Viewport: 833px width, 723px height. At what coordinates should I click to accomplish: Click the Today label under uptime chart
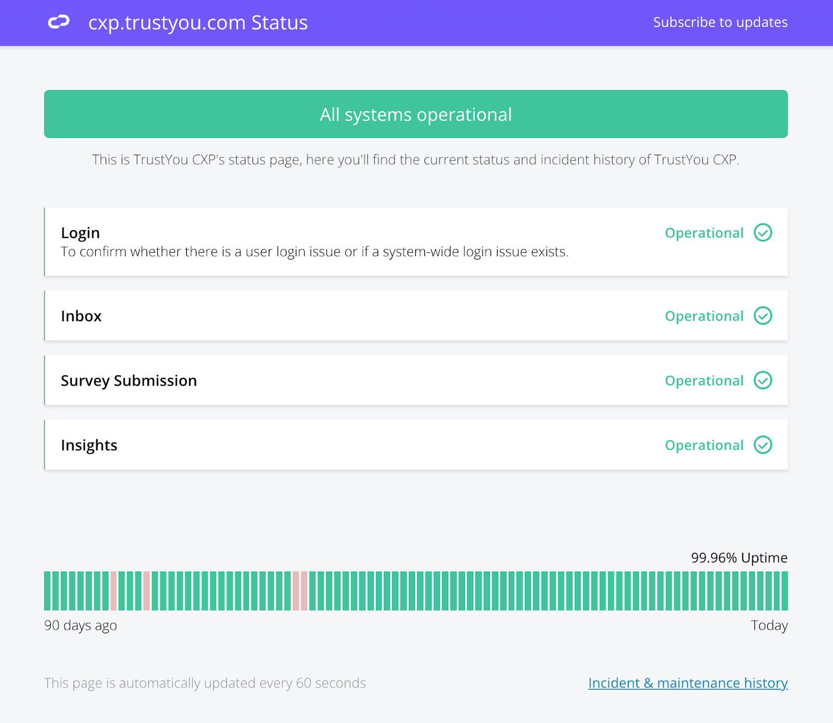[x=769, y=626]
